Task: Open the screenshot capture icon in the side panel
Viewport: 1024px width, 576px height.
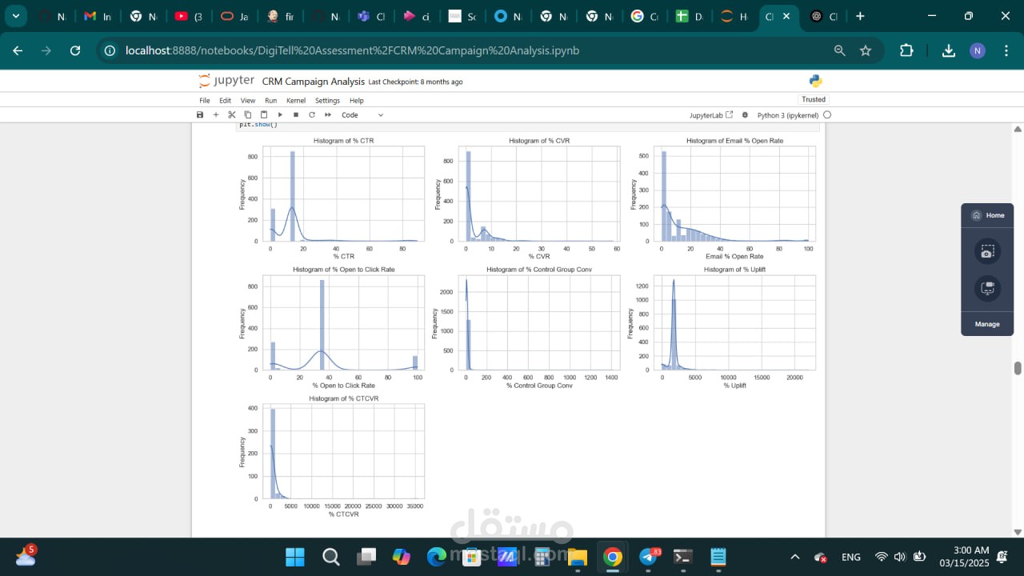Action: point(987,251)
